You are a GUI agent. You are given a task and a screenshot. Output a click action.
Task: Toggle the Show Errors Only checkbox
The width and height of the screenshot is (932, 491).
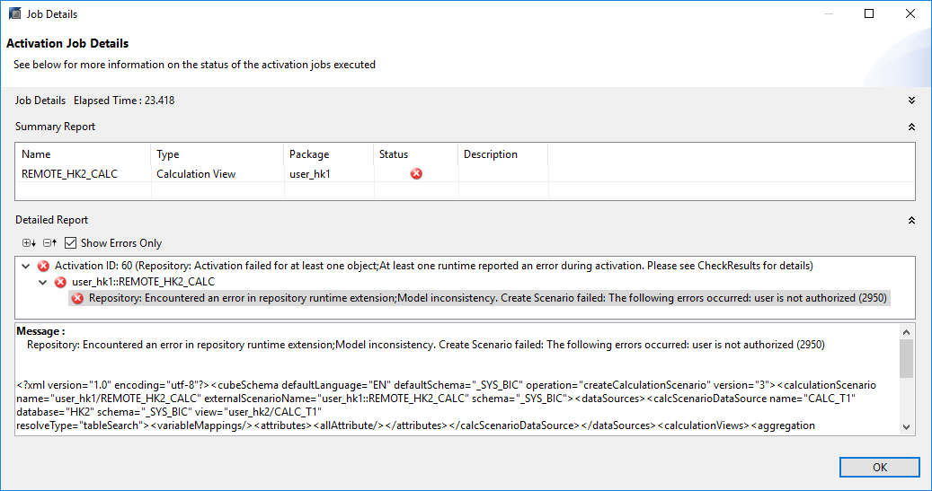click(x=71, y=243)
